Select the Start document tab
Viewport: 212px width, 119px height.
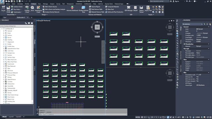click(5, 18)
